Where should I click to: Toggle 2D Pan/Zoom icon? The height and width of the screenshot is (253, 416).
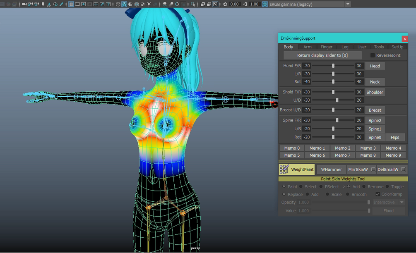coord(55,4)
